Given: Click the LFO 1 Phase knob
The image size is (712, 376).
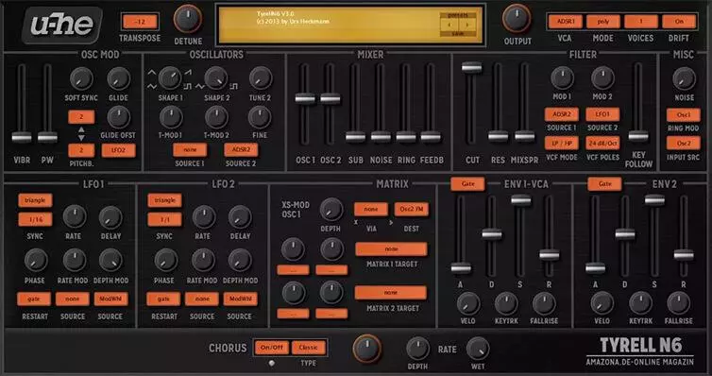Looking at the screenshot, I should 36,260.
